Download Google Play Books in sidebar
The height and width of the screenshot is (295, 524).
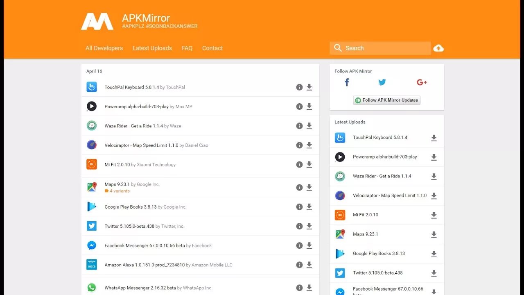tap(434, 254)
